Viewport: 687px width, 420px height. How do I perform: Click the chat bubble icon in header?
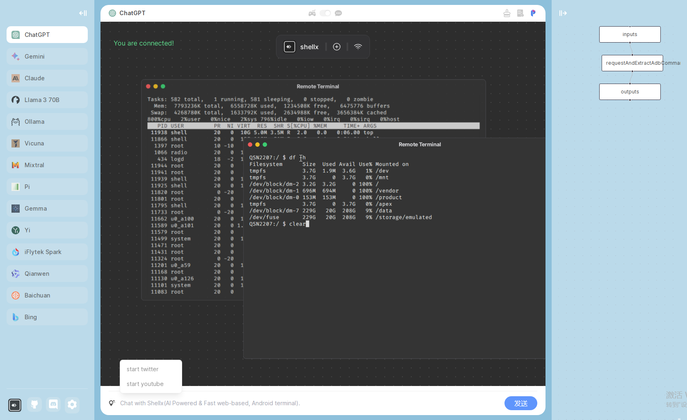pyautogui.click(x=338, y=13)
